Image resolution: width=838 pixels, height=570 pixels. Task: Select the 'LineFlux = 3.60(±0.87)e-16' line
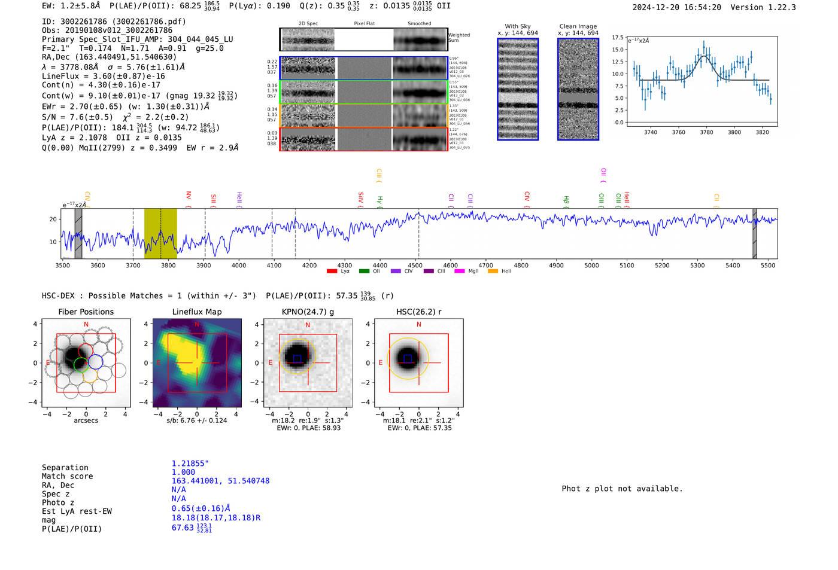click(x=104, y=76)
